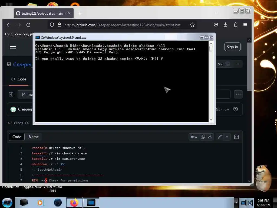Click ':: BatchGotAdmin' comment line
This screenshot has width=277, height=208.
point(47,170)
